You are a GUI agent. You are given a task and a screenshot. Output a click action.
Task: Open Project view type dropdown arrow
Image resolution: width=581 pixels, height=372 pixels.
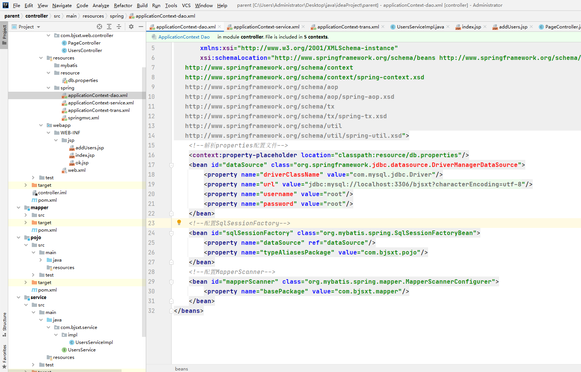(x=39, y=27)
